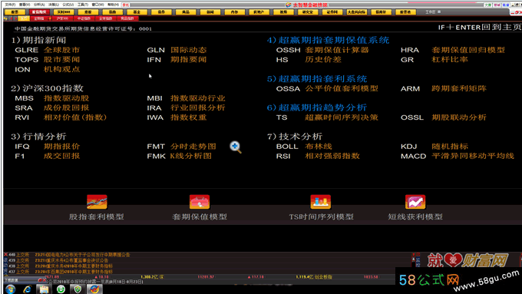
Task: Open the 股指套利模型 model icon
Action: coord(97,202)
